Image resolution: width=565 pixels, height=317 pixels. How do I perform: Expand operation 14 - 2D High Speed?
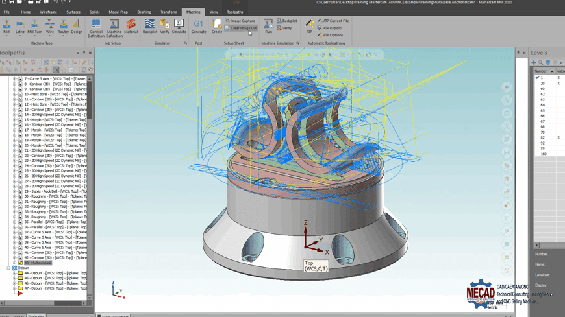coord(15,115)
